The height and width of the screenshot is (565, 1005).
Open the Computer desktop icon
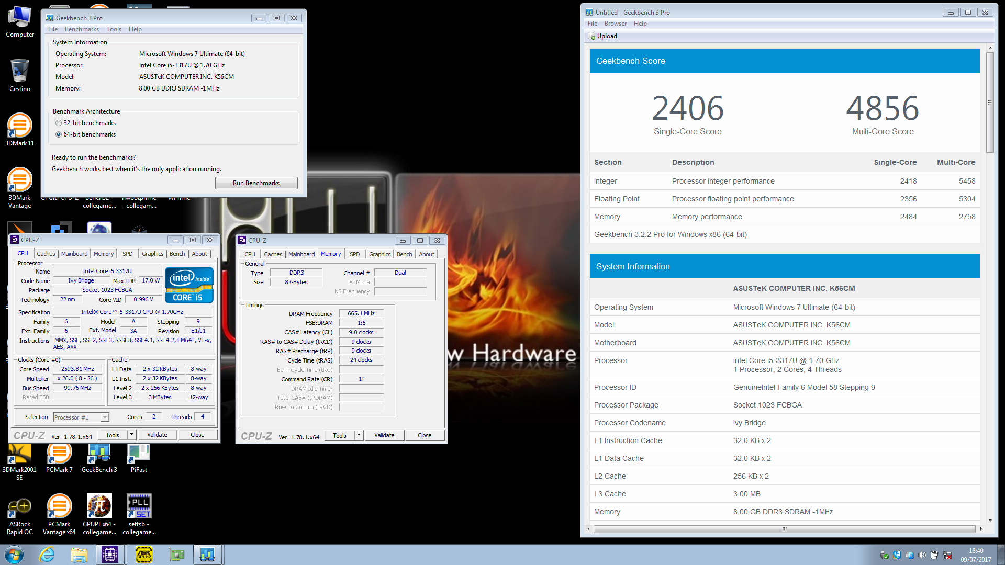point(20,22)
